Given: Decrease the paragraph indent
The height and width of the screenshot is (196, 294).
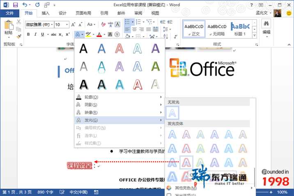Looking at the screenshot, I should [x=163, y=22].
